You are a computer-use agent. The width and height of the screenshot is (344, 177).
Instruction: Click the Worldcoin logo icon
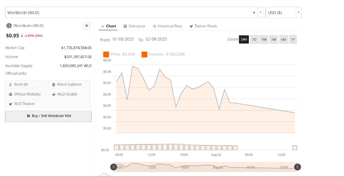coord(9,26)
